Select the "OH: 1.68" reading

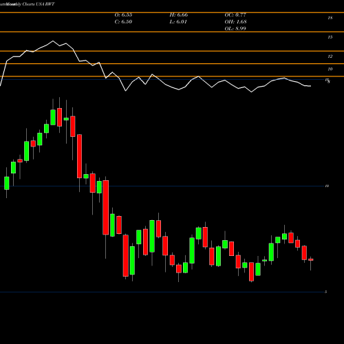click(x=235, y=22)
